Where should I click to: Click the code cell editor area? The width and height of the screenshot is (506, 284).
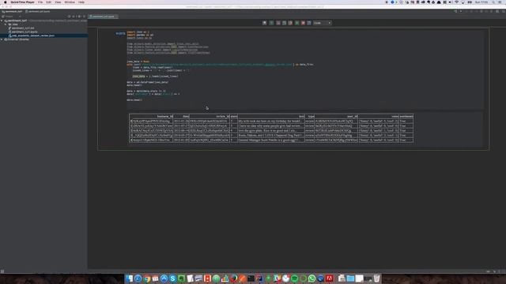coord(305,69)
